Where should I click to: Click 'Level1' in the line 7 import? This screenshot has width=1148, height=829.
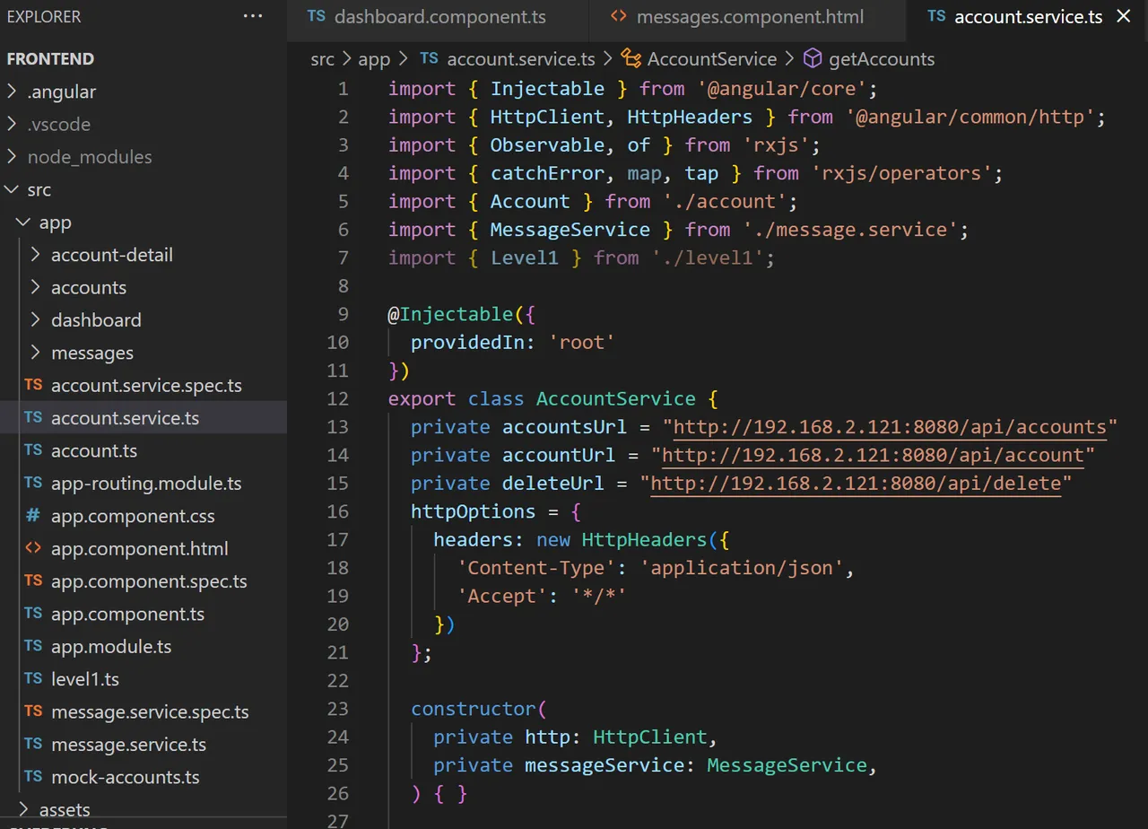click(x=525, y=258)
